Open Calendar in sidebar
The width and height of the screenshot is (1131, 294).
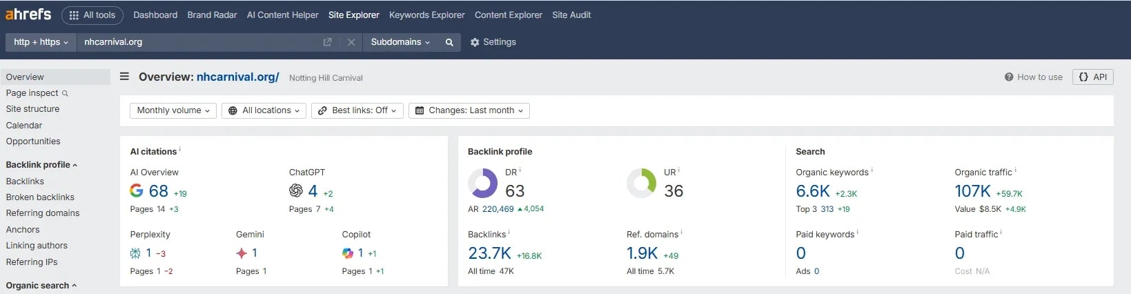[24, 126]
